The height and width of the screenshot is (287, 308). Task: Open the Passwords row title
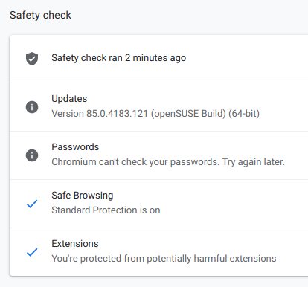click(x=75, y=147)
